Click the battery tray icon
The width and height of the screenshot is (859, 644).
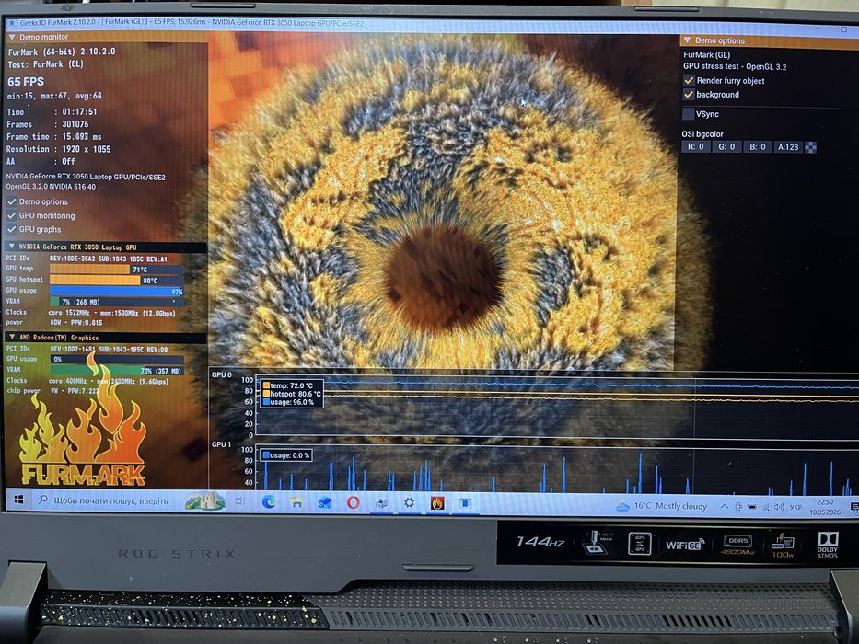[752, 507]
